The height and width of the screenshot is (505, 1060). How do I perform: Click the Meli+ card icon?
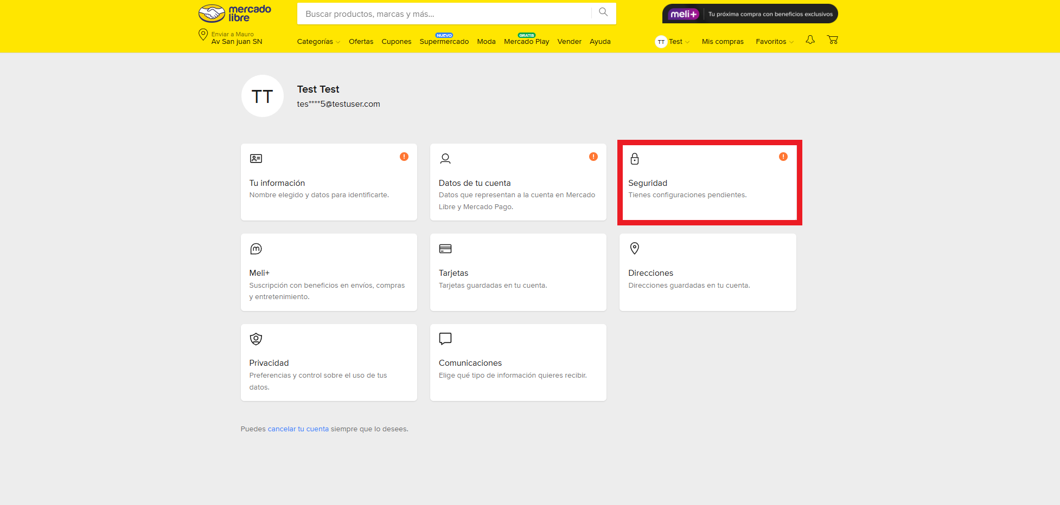click(256, 249)
